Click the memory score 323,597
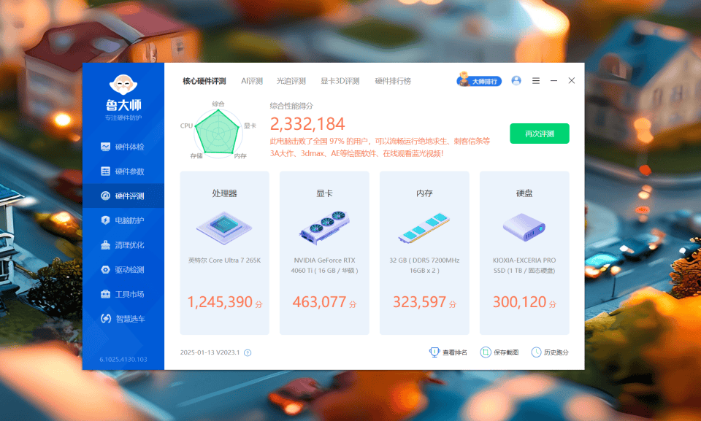Viewport: 701px width, 421px height. coord(419,302)
